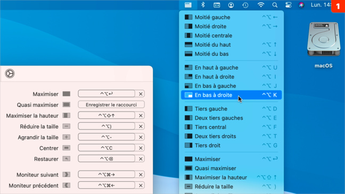The width and height of the screenshot is (345, 194).
Task: Select En bas à gauche
Action: [231, 86]
